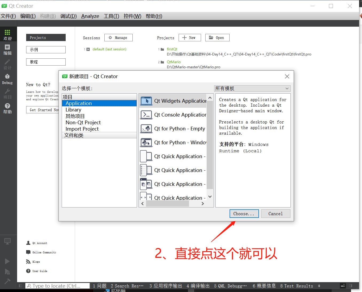Open the 所有模板 template filter dropdown
Screen dimensions: 362x292
252,89
